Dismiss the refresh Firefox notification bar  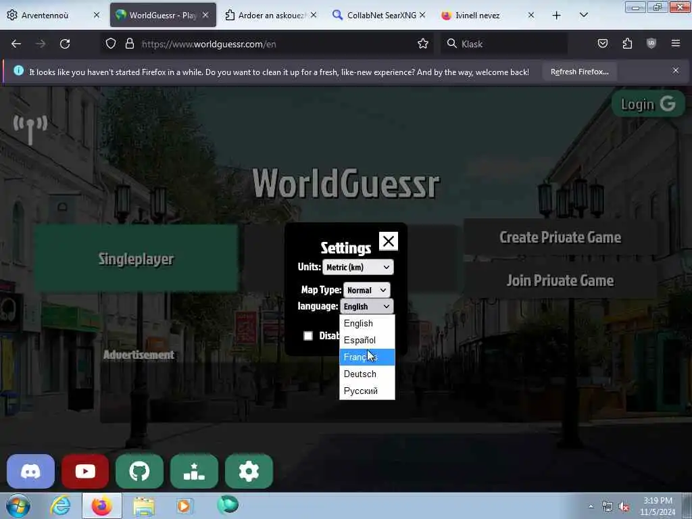pos(675,70)
